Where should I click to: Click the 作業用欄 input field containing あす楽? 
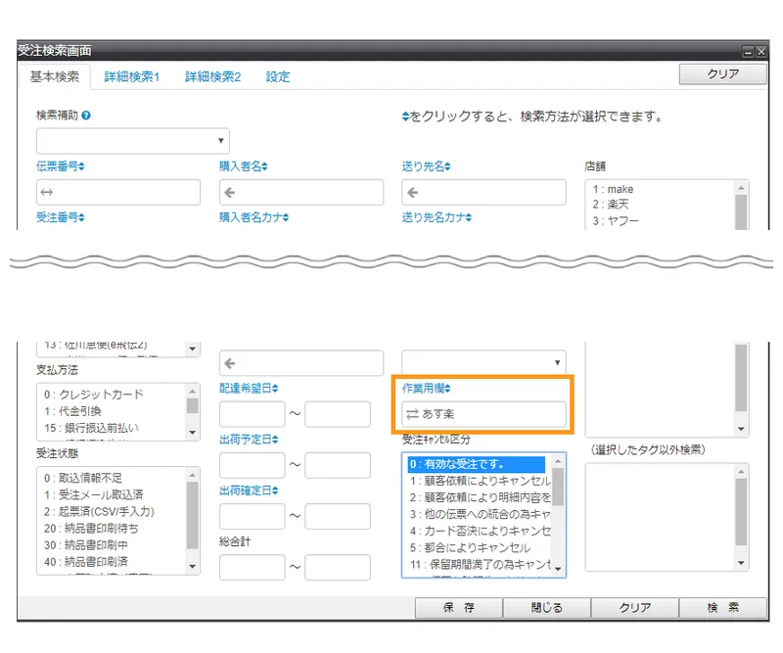coord(484,414)
